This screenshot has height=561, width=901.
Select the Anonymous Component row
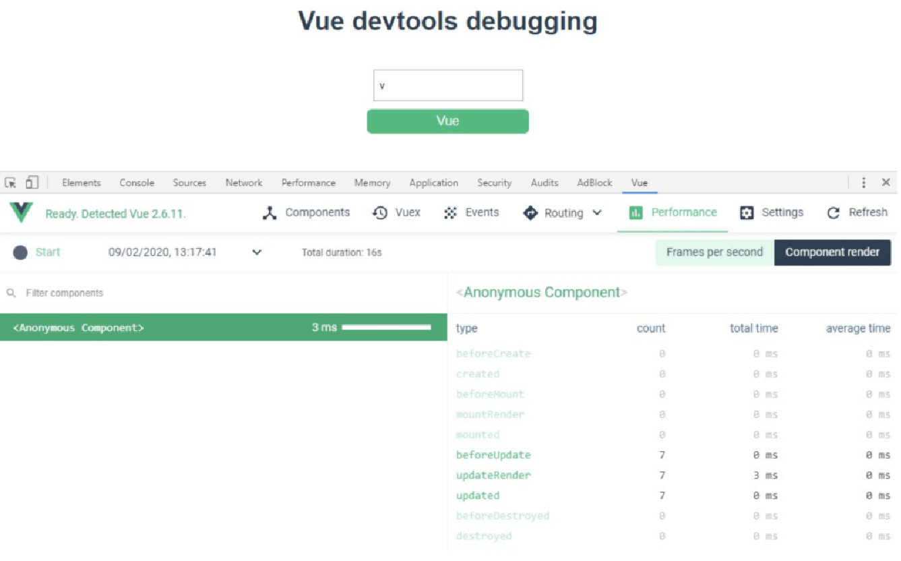point(223,328)
